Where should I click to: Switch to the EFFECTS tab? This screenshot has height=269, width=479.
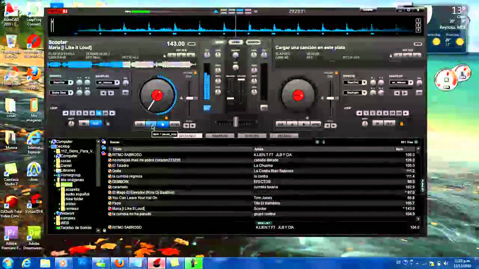tap(252, 136)
